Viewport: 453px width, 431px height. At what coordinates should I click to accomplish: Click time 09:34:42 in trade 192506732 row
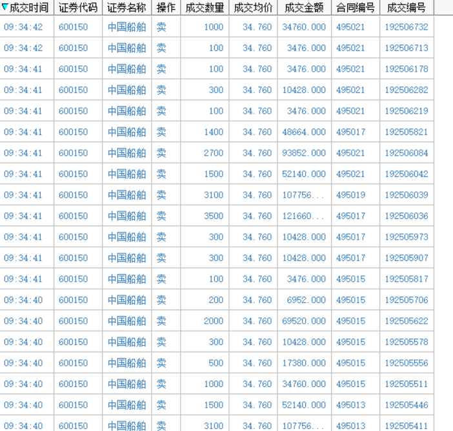point(23,27)
